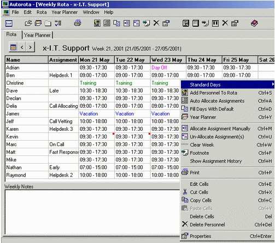Click the plain closed folder toolbar icon
The image size is (275, 243).
point(48,24)
